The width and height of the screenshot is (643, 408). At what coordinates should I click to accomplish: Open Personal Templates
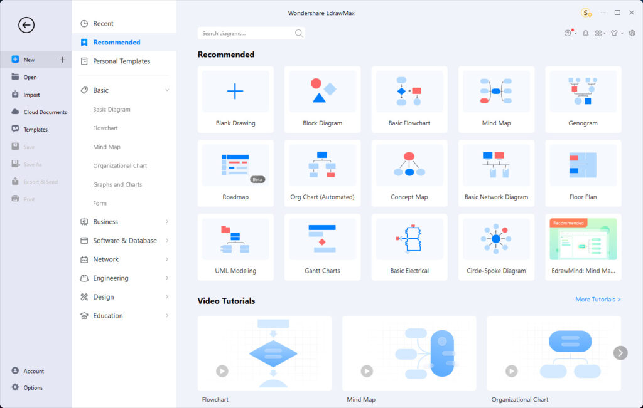pos(124,61)
